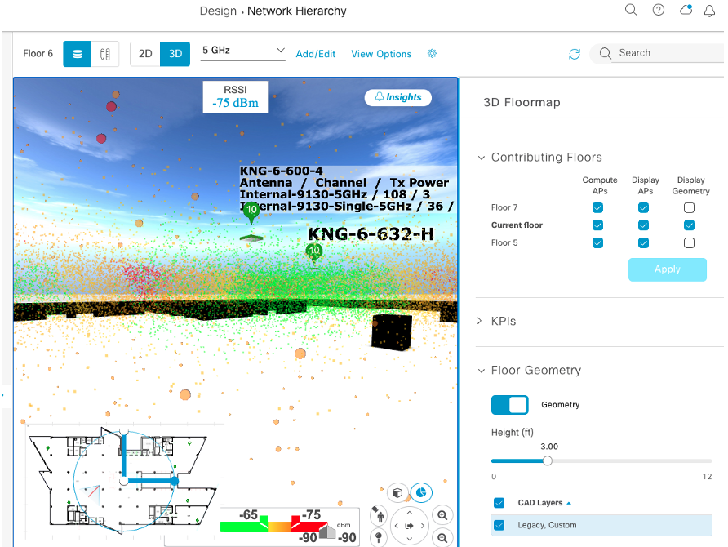Click the blue pie-chart heatmap icon

421,493
